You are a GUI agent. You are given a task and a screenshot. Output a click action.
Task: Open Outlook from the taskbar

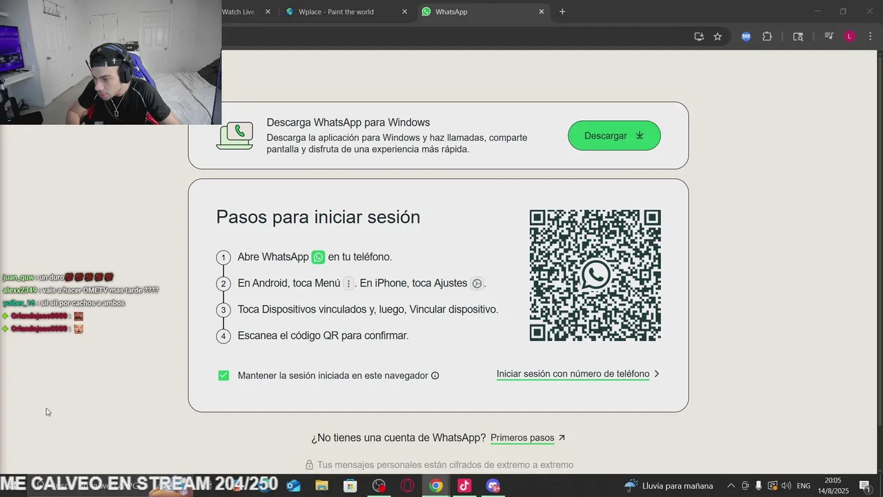point(294,485)
